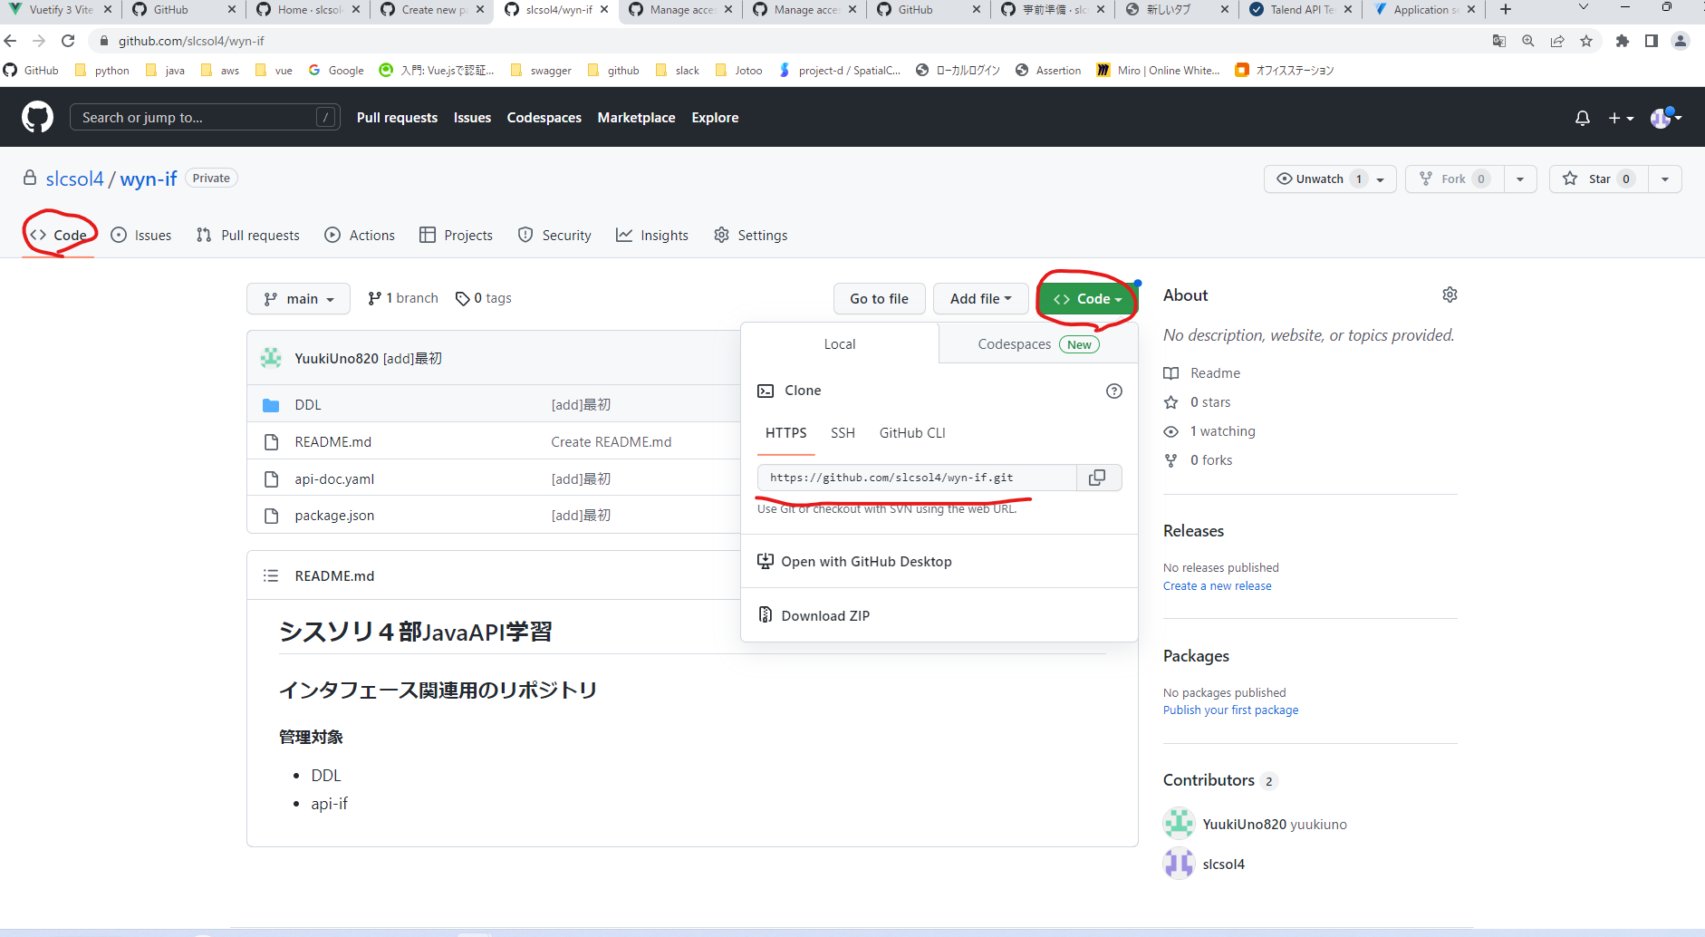
Task: Expand the Unwatch options dropdown arrow
Action: click(x=1380, y=179)
